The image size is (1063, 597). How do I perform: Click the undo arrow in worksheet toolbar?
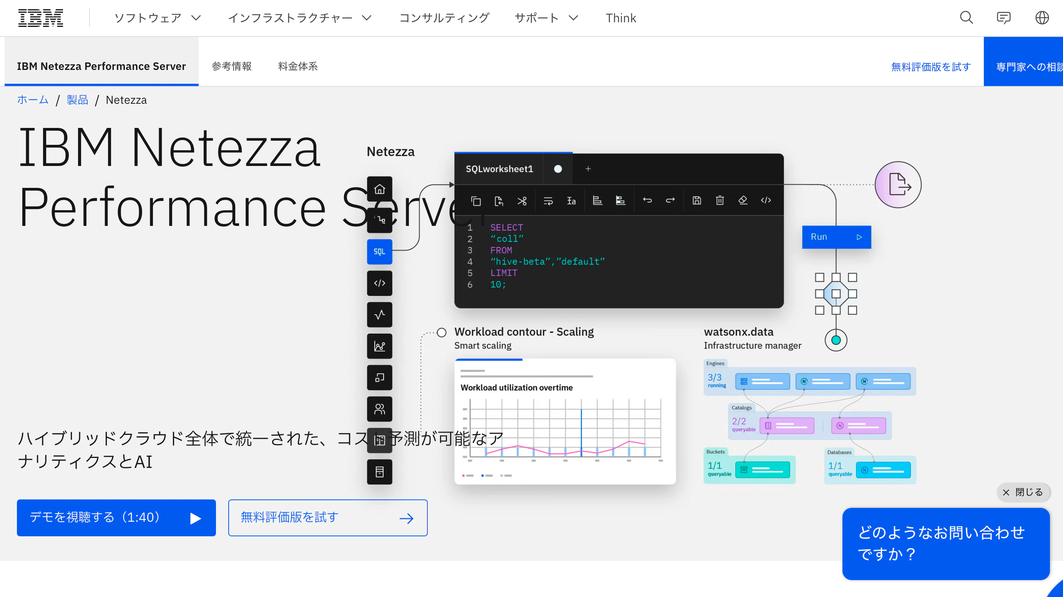click(647, 200)
